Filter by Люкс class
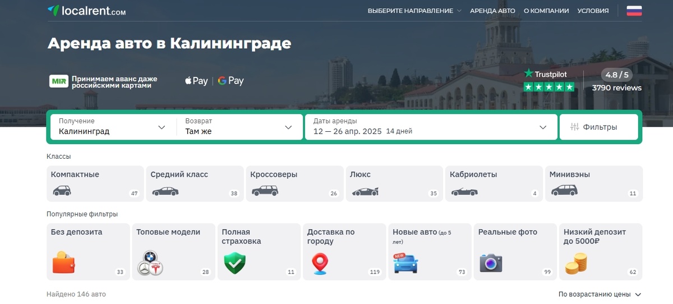 pos(394,183)
